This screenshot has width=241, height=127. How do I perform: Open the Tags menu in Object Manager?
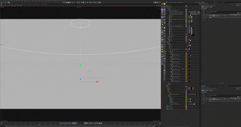(x=178, y=2)
